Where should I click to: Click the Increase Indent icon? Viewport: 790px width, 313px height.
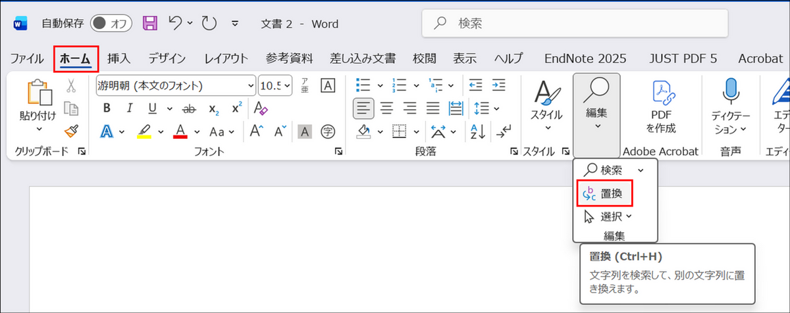coord(498,85)
